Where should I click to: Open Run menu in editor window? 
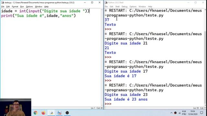click(x=22, y=6)
